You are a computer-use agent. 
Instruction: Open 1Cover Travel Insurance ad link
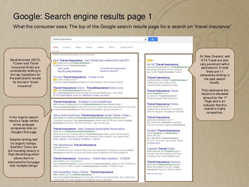coord(78,77)
